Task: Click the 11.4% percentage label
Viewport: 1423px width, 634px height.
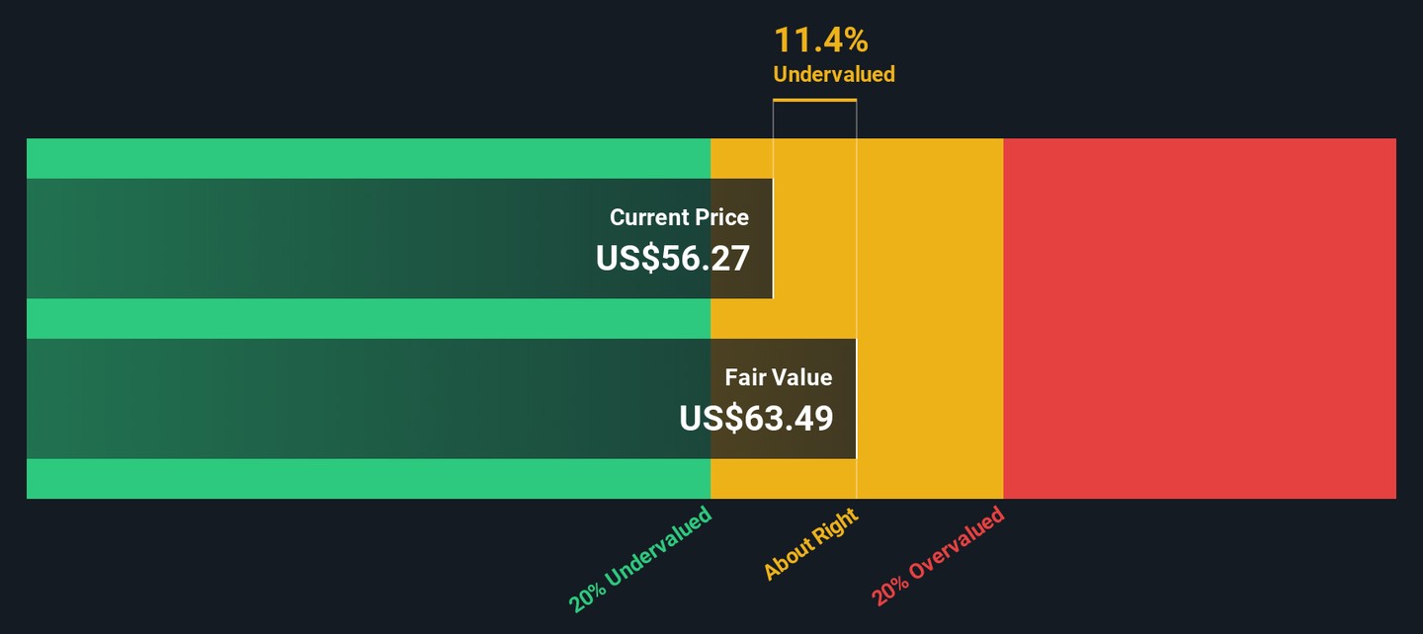Action: [820, 40]
